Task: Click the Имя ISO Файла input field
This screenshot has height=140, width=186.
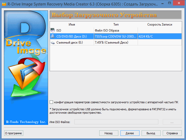Action: pos(116,122)
